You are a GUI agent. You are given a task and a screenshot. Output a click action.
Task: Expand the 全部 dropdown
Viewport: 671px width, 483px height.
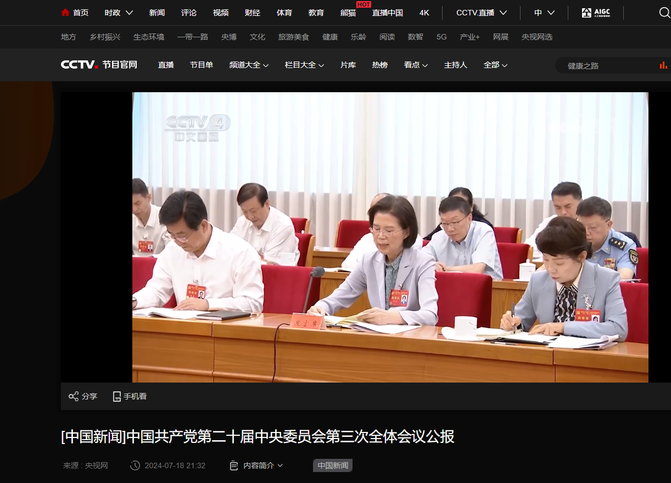495,65
